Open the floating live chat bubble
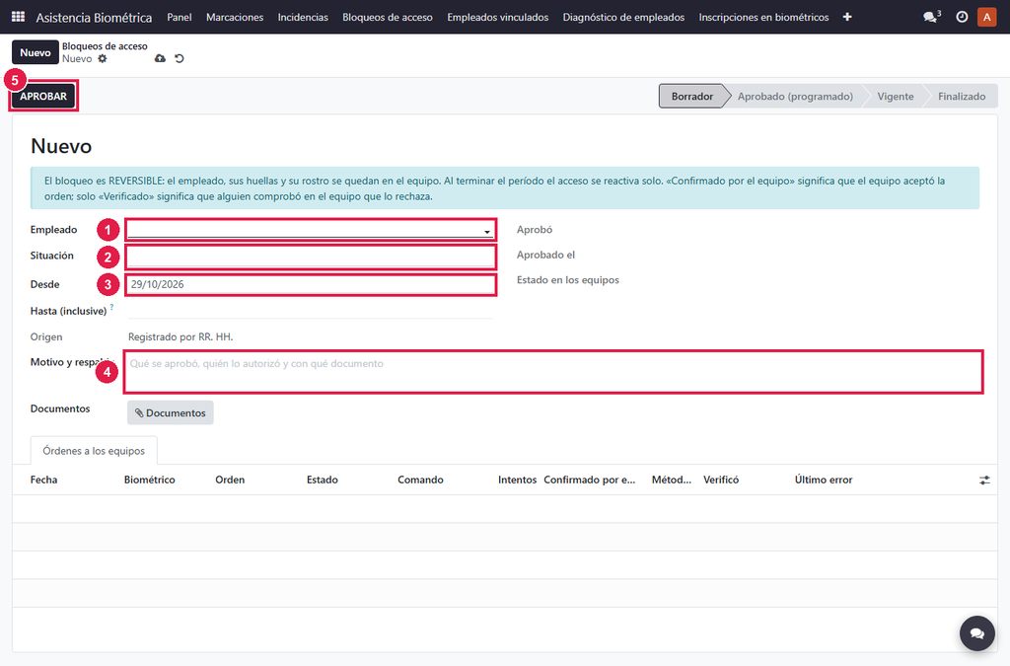The image size is (1010, 666). pyautogui.click(x=976, y=633)
